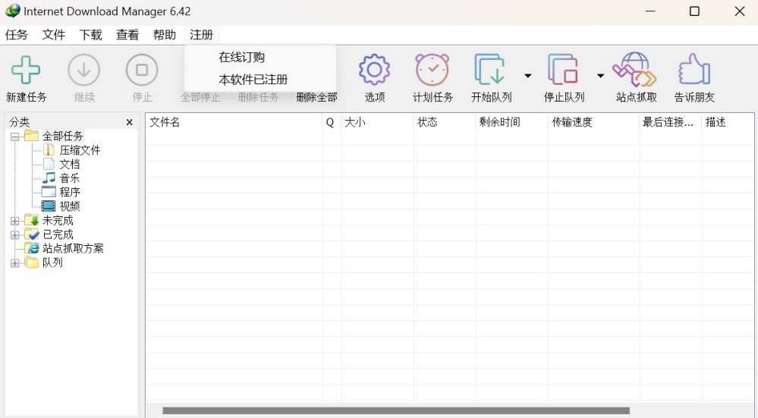
Task: Click the 开始队列 icon
Action: (489, 70)
